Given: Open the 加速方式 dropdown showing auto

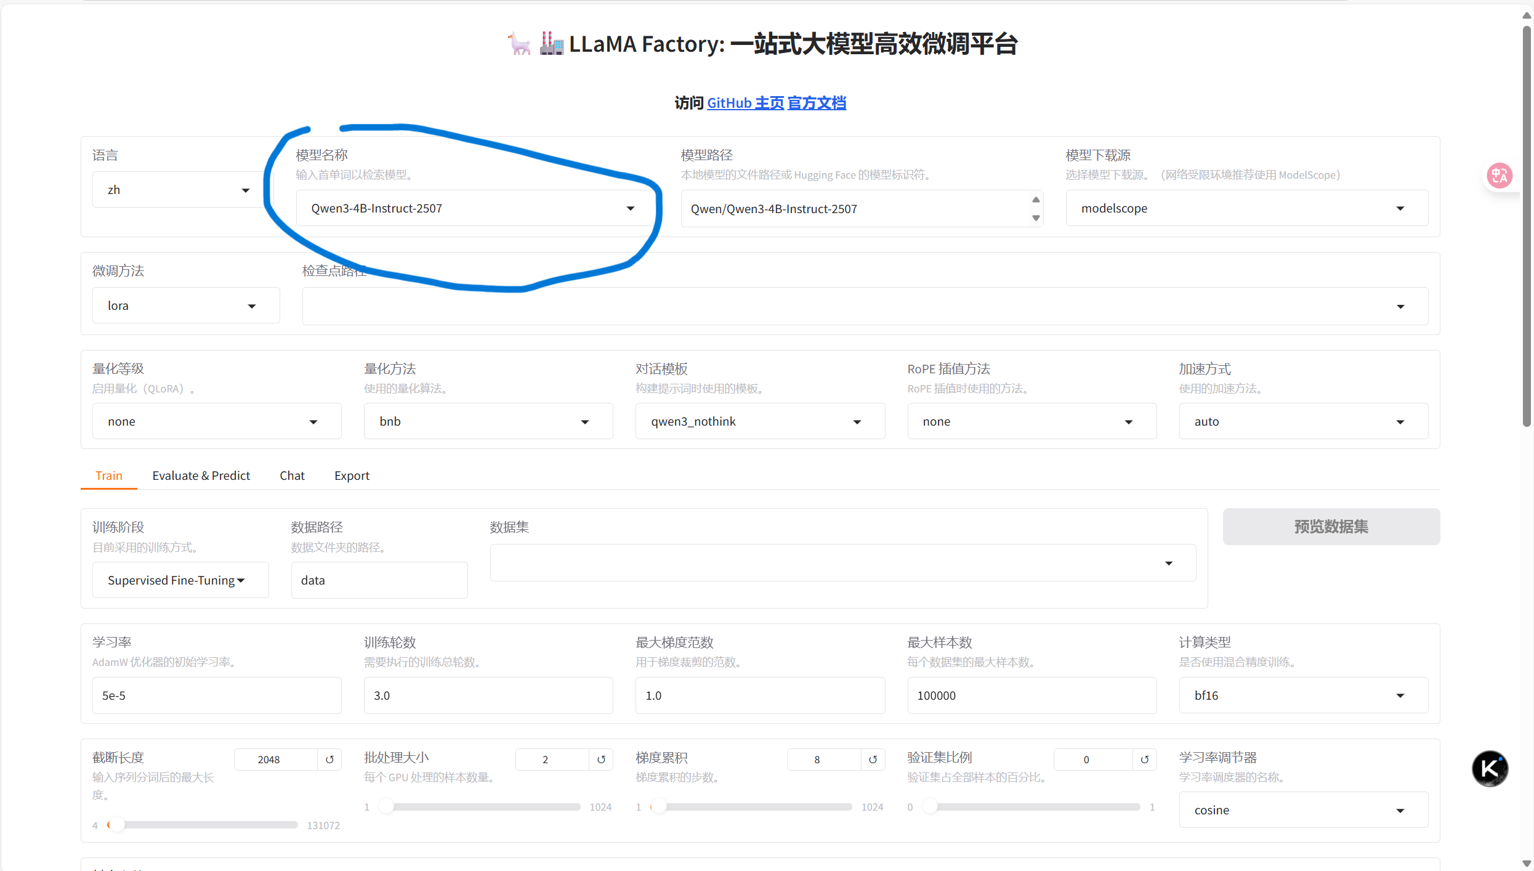Looking at the screenshot, I should [x=1303, y=421].
